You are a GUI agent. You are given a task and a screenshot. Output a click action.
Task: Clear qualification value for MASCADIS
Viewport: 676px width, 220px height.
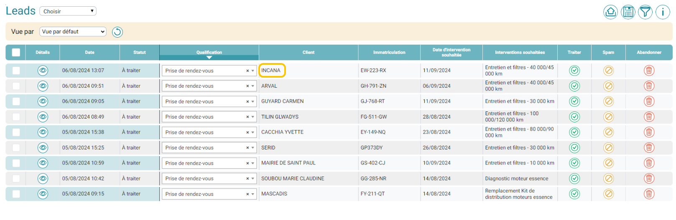tap(247, 194)
